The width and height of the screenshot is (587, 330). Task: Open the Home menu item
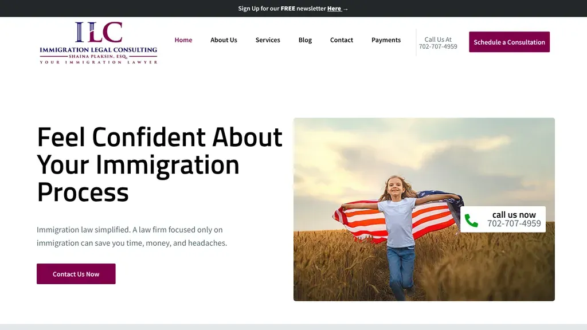click(x=183, y=40)
